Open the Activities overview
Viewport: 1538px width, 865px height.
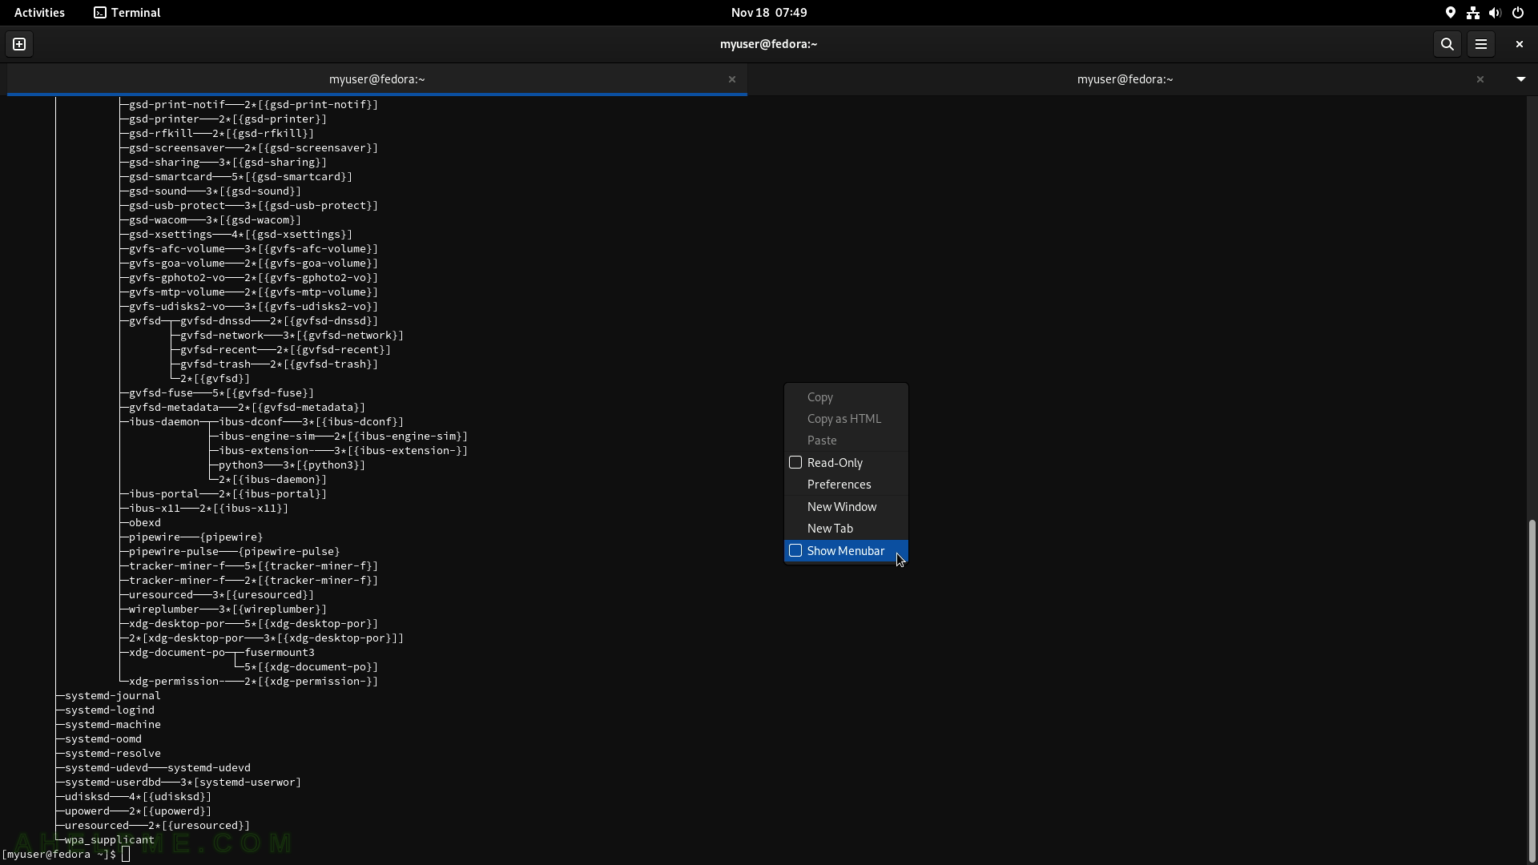tap(39, 13)
